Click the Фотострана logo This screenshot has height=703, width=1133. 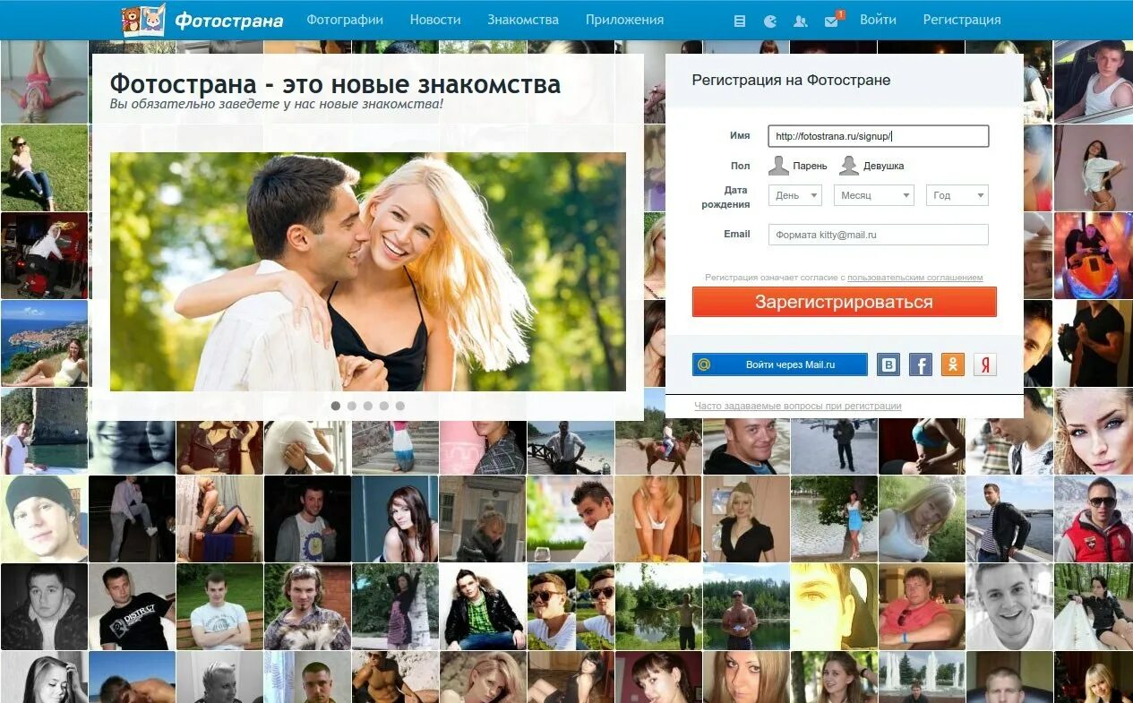(202, 20)
